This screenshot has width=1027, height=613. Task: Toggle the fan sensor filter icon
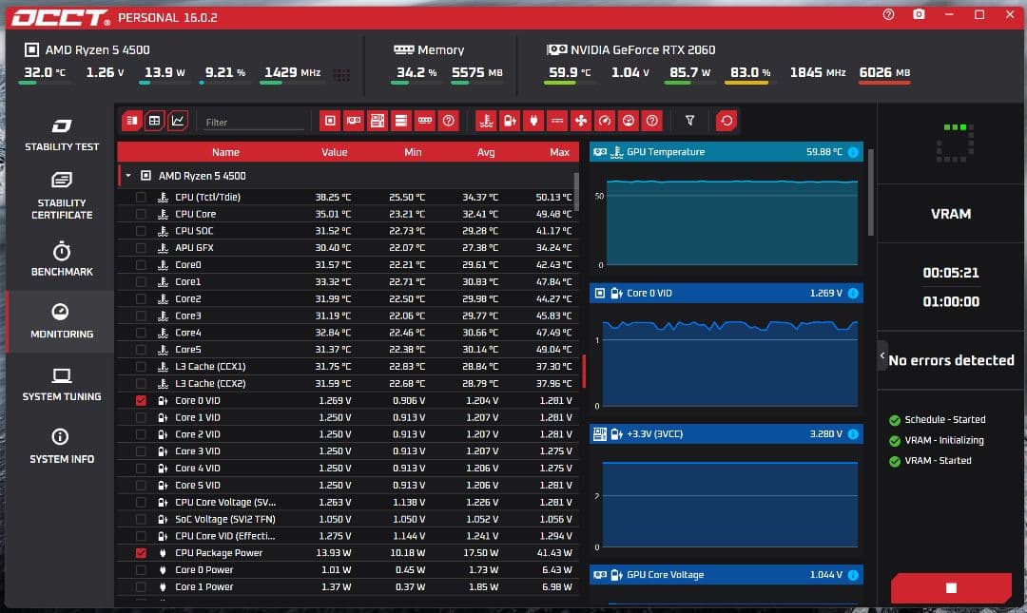[580, 121]
